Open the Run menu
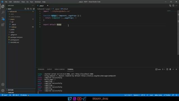 tap(32, 2)
